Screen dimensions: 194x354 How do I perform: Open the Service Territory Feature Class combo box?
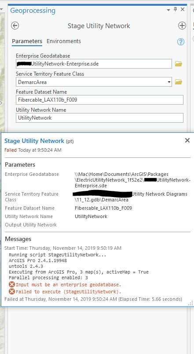(x=94, y=82)
